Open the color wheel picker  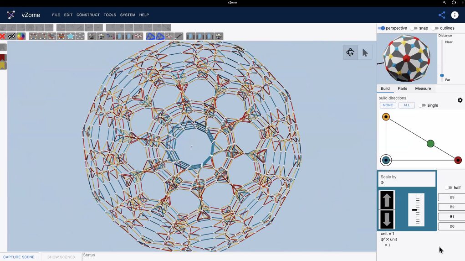pyautogui.click(x=21, y=37)
